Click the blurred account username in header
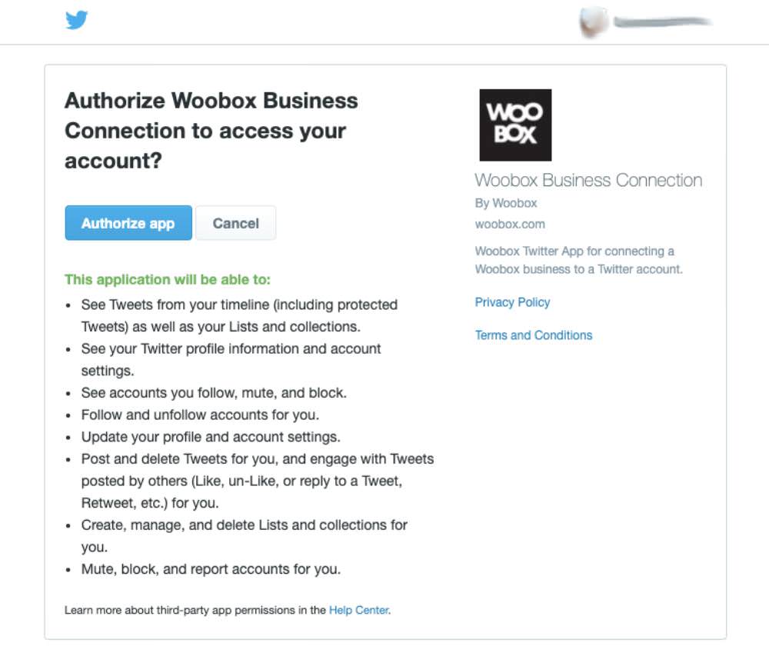 662,22
